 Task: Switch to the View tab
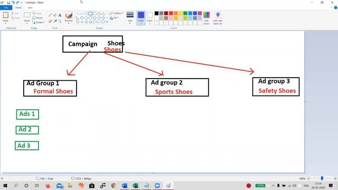30,7
